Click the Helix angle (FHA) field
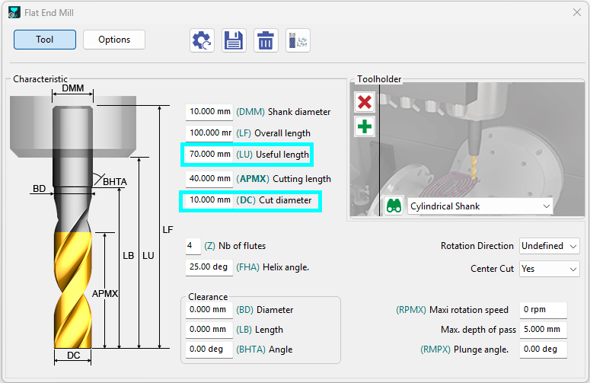The width and height of the screenshot is (590, 383). pos(209,267)
